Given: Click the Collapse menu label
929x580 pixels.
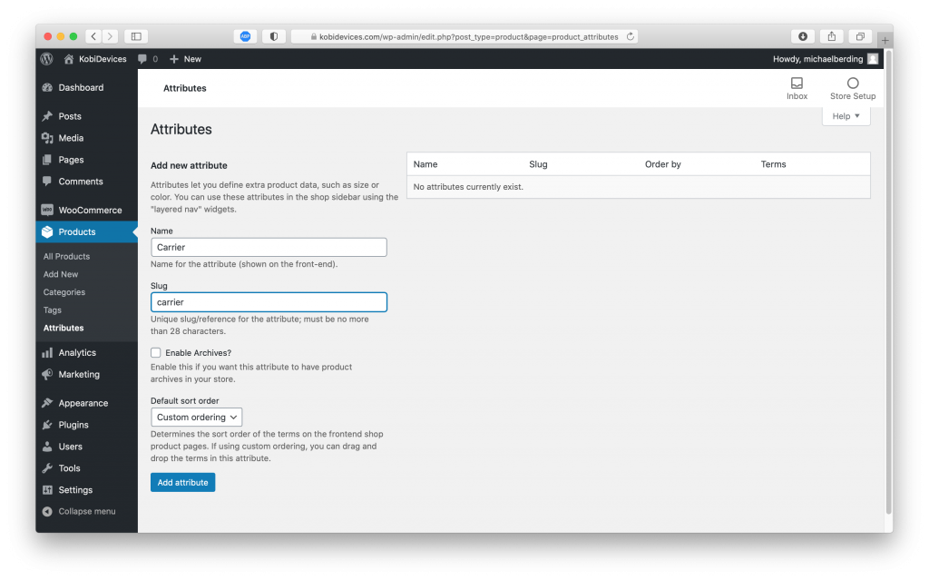Looking at the screenshot, I should pos(87,512).
